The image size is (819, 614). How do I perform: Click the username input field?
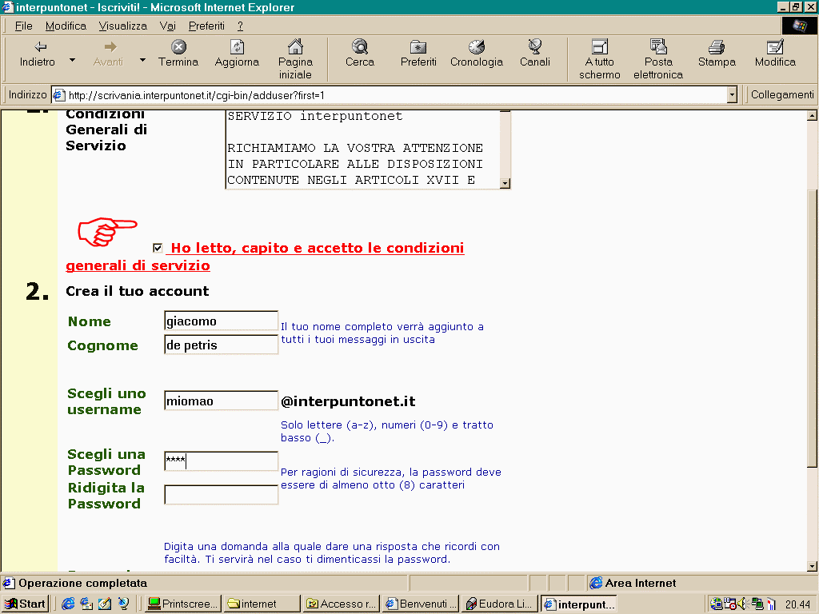[221, 401]
